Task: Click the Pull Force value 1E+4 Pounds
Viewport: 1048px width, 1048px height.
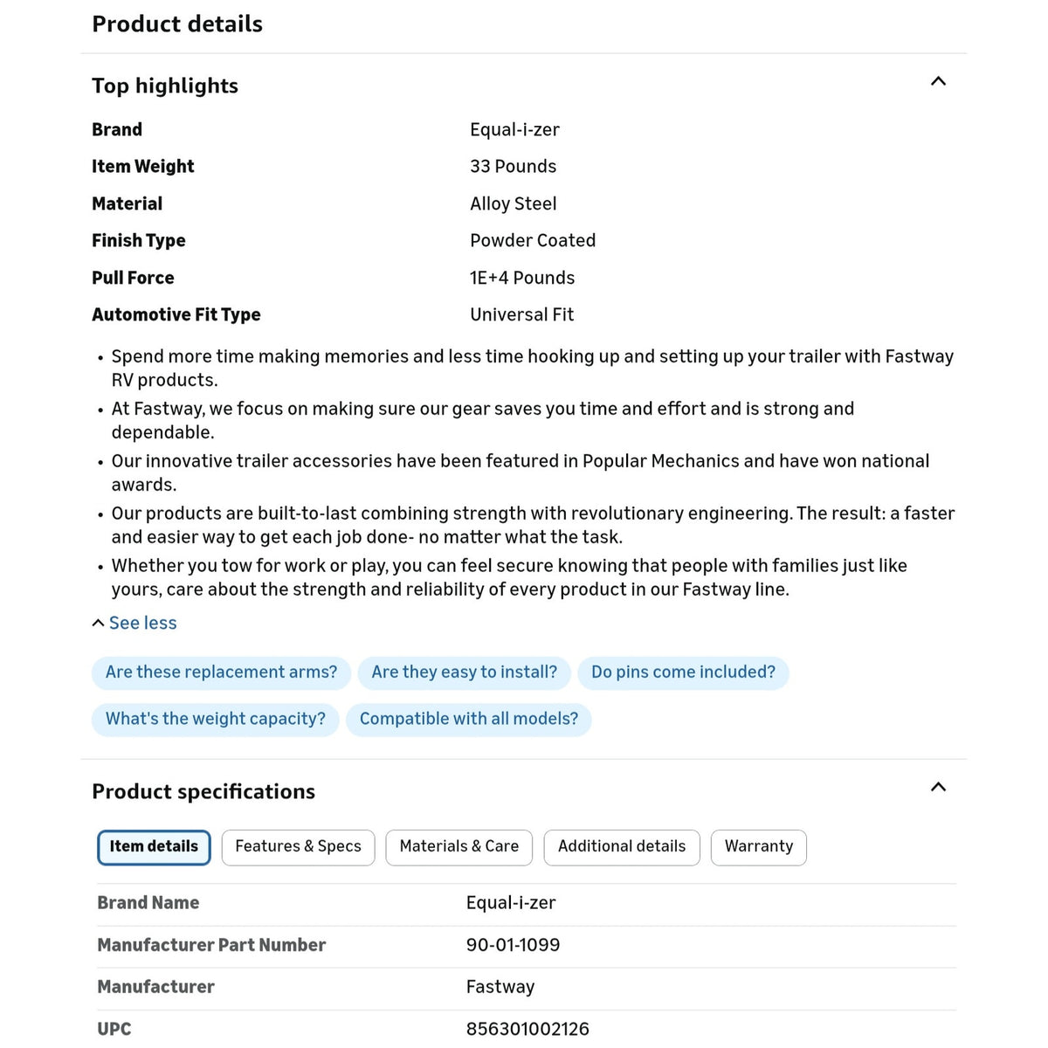Action: click(522, 278)
